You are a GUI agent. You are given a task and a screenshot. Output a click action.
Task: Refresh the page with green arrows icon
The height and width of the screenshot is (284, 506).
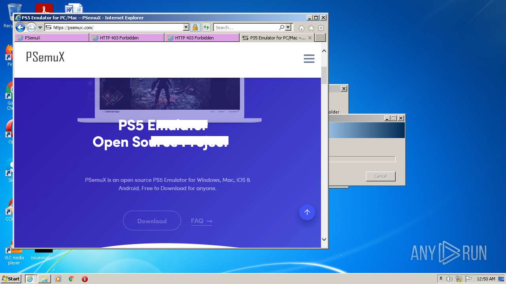[206, 28]
